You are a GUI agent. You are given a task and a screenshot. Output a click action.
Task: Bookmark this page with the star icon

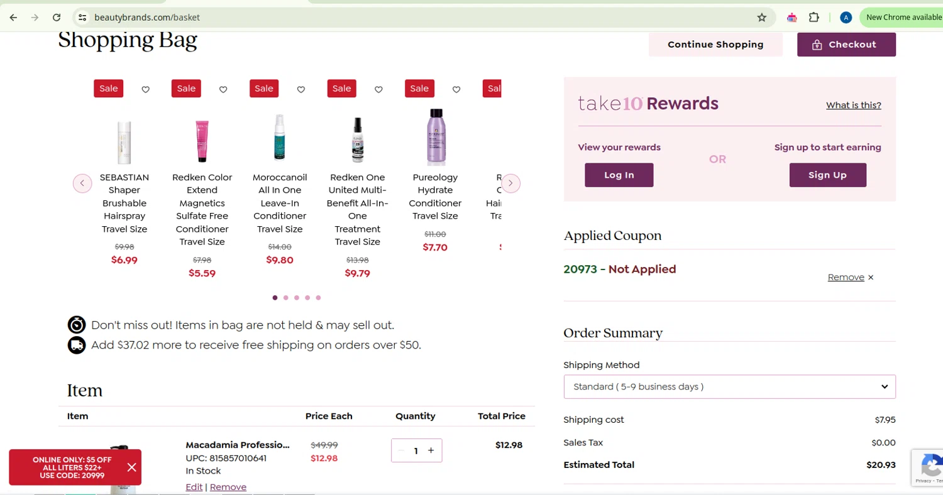(x=762, y=17)
